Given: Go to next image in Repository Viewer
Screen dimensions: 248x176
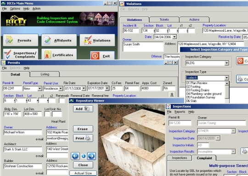Looking at the screenshot, I should 91,156.
